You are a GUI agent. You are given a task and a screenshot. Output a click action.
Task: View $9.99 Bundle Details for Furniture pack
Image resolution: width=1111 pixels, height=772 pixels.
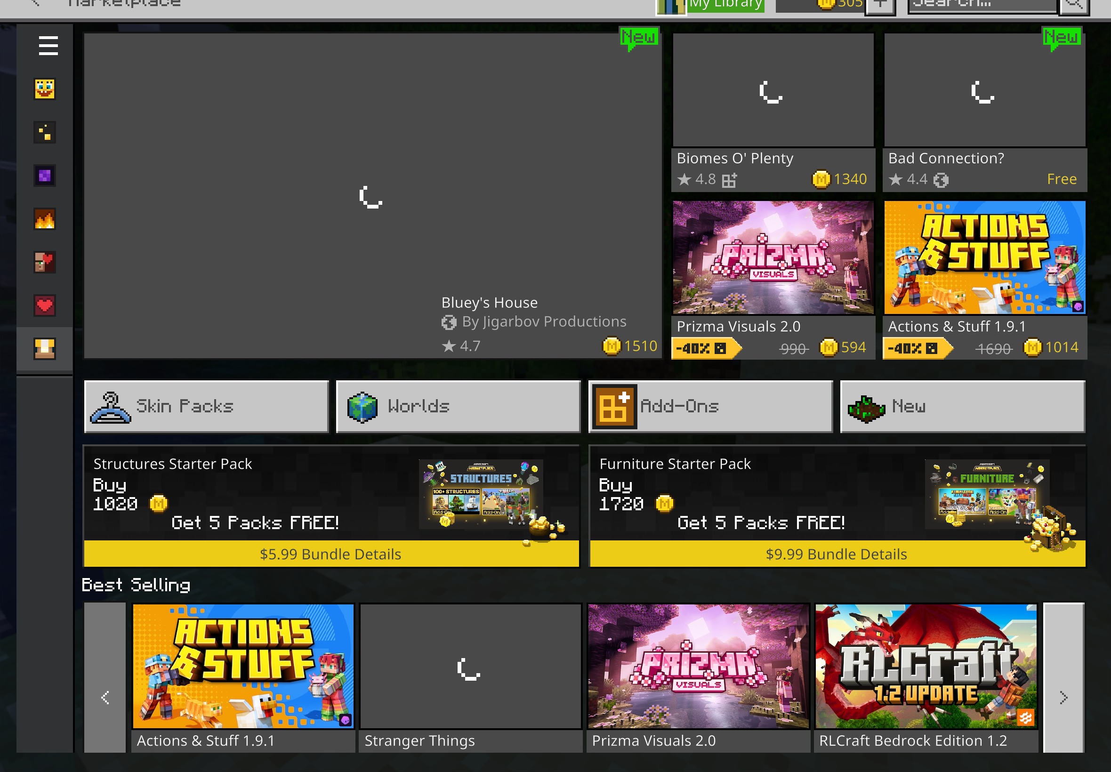click(837, 554)
